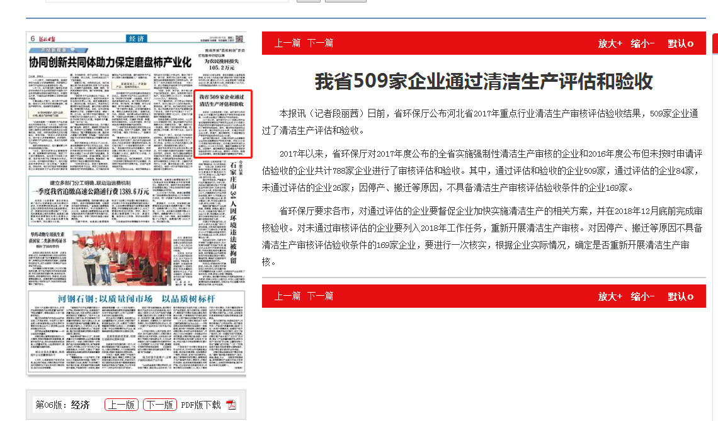Go to next article in bottom red bar

click(320, 296)
